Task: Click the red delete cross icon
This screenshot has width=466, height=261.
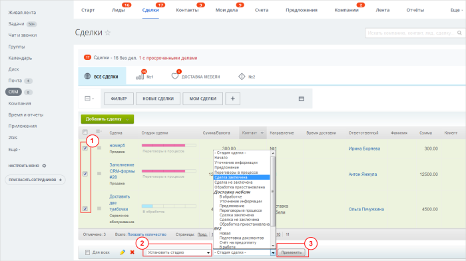Action: click(132, 252)
